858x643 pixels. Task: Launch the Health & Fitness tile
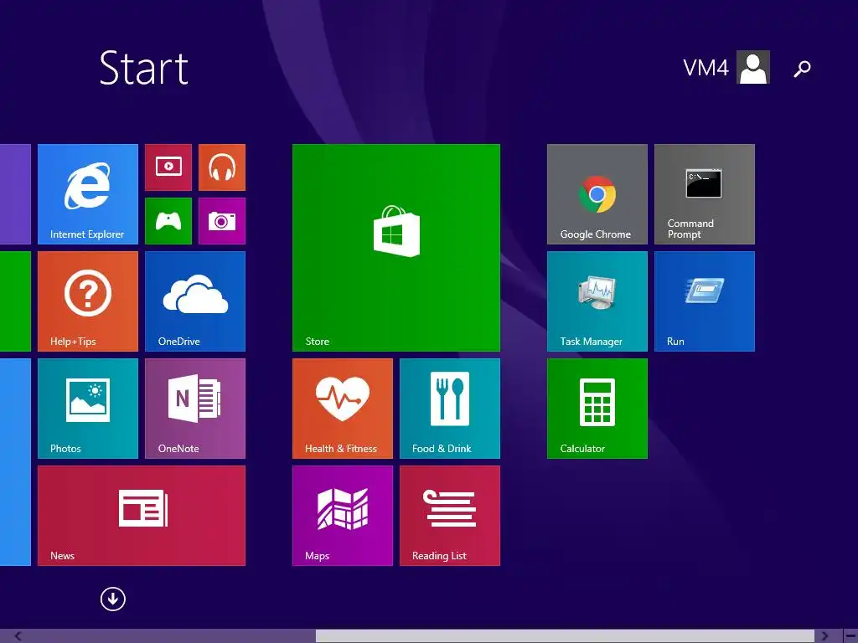click(x=343, y=409)
